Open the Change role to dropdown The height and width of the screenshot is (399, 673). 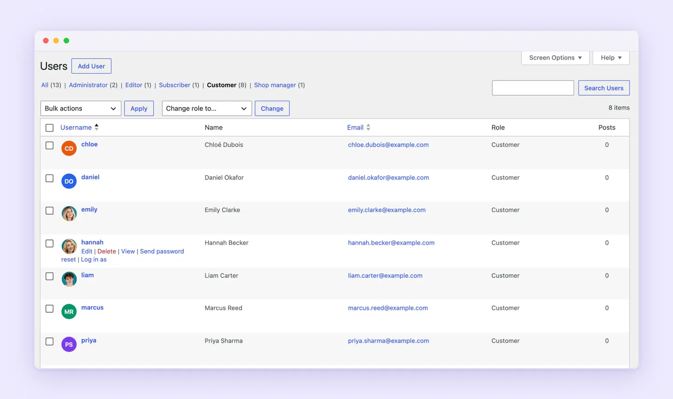tap(207, 108)
